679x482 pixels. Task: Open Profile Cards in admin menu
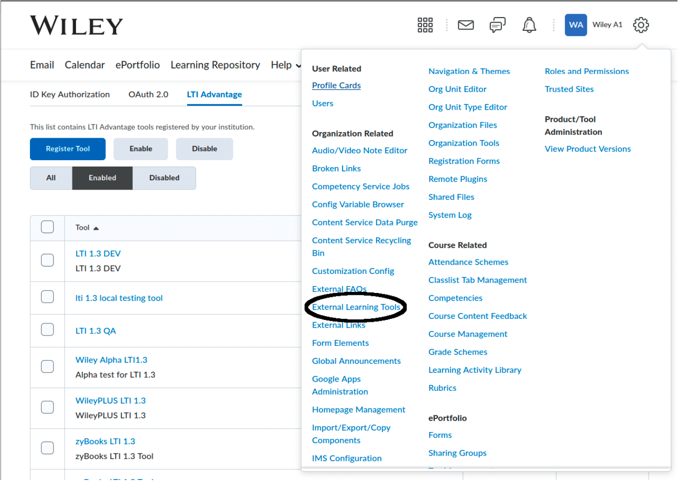click(x=336, y=86)
